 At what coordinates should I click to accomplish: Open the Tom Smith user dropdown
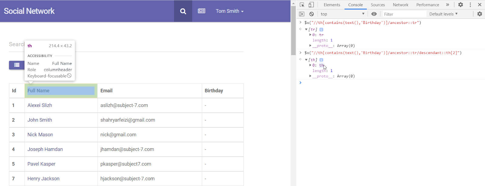[x=229, y=11]
